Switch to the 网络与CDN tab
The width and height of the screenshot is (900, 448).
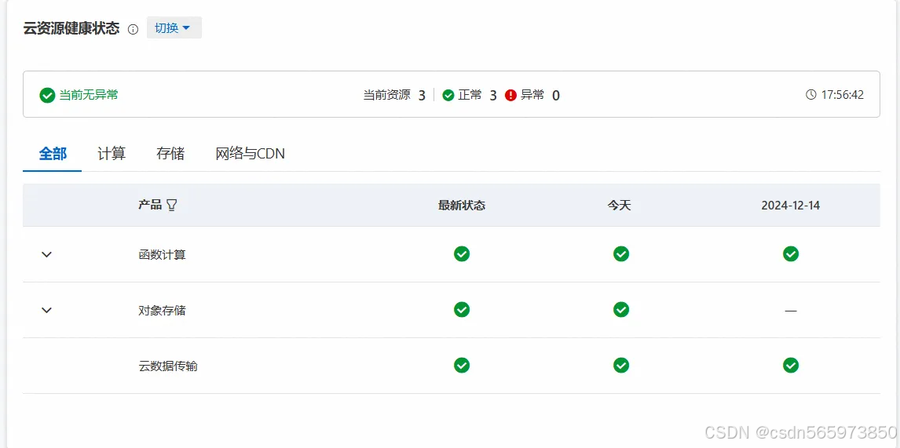click(x=251, y=154)
